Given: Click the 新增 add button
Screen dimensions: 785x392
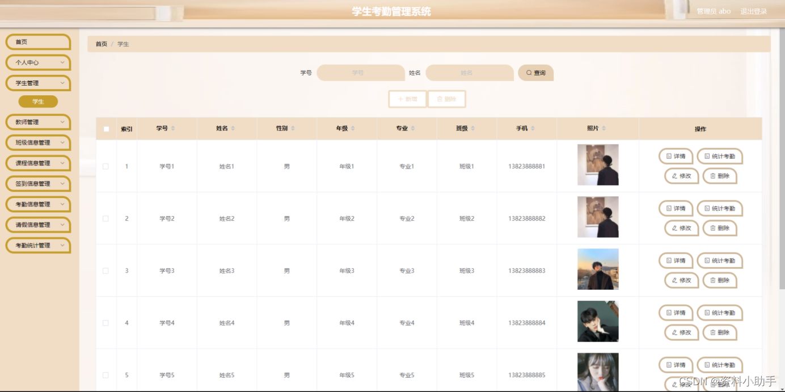Looking at the screenshot, I should (x=407, y=99).
